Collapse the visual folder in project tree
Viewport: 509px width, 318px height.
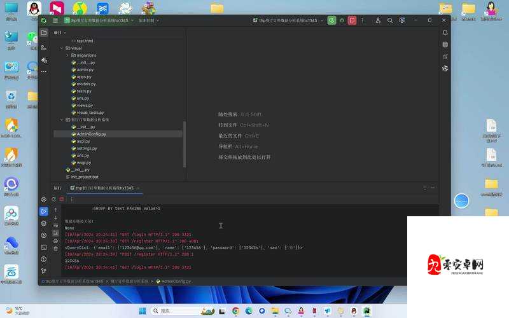62,48
